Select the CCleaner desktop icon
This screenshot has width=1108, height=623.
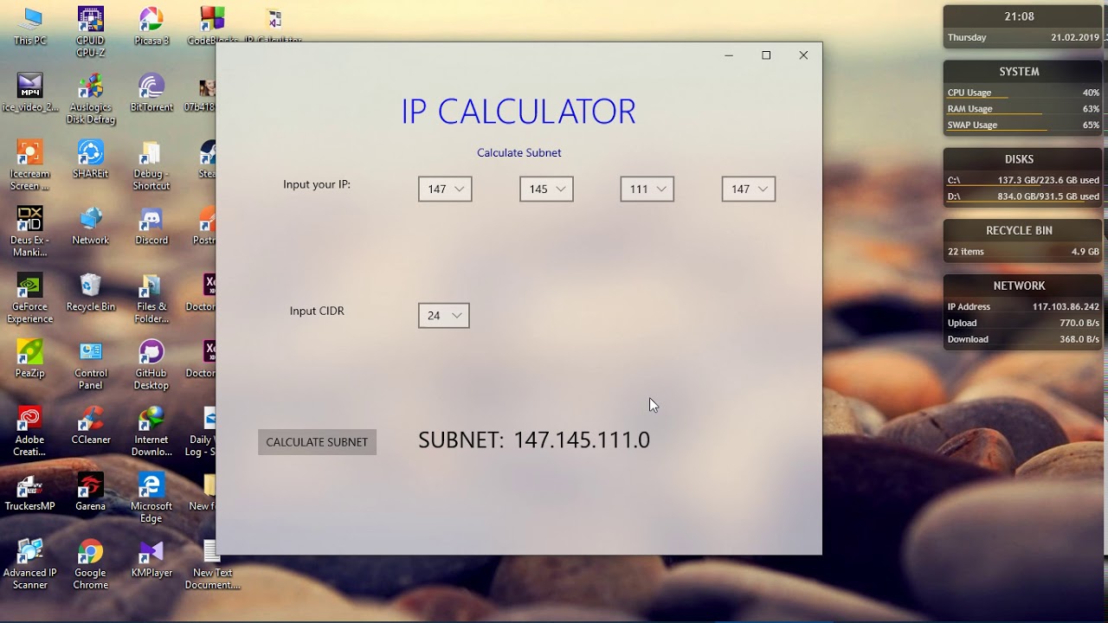(x=91, y=426)
